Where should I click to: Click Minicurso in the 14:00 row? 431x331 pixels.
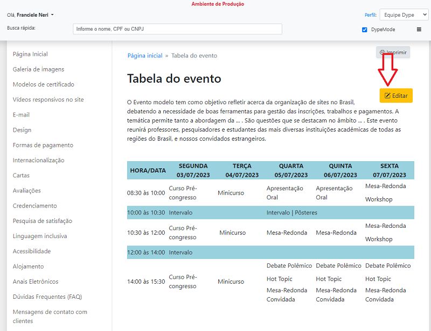pyautogui.click(x=231, y=282)
